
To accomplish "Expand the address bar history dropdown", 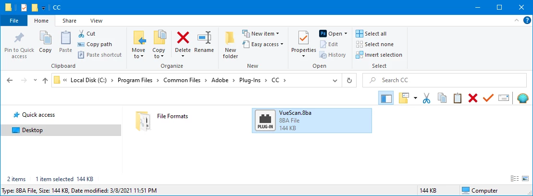I will pos(335,80).
